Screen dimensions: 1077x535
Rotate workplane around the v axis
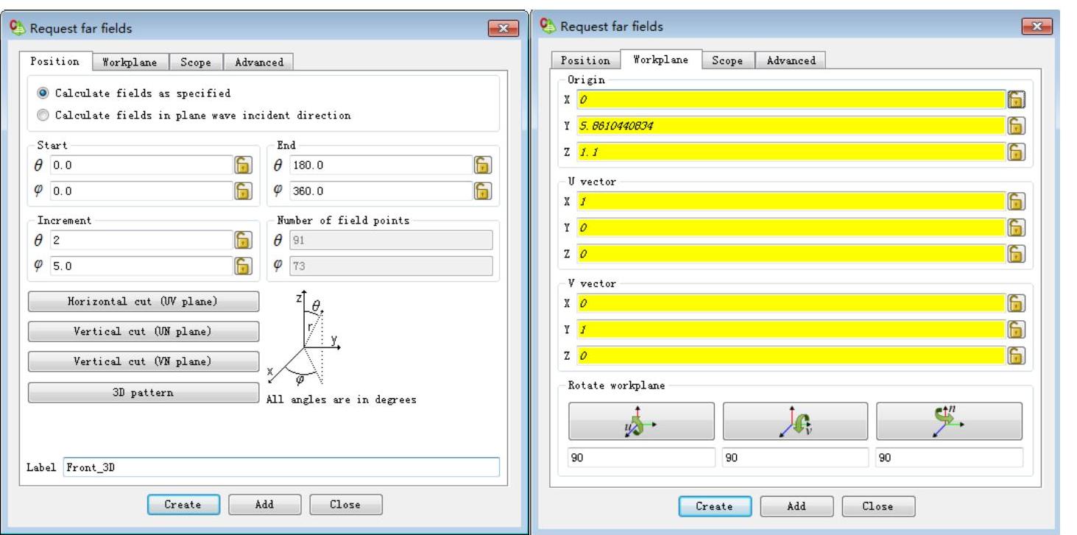pyautogui.click(x=795, y=421)
